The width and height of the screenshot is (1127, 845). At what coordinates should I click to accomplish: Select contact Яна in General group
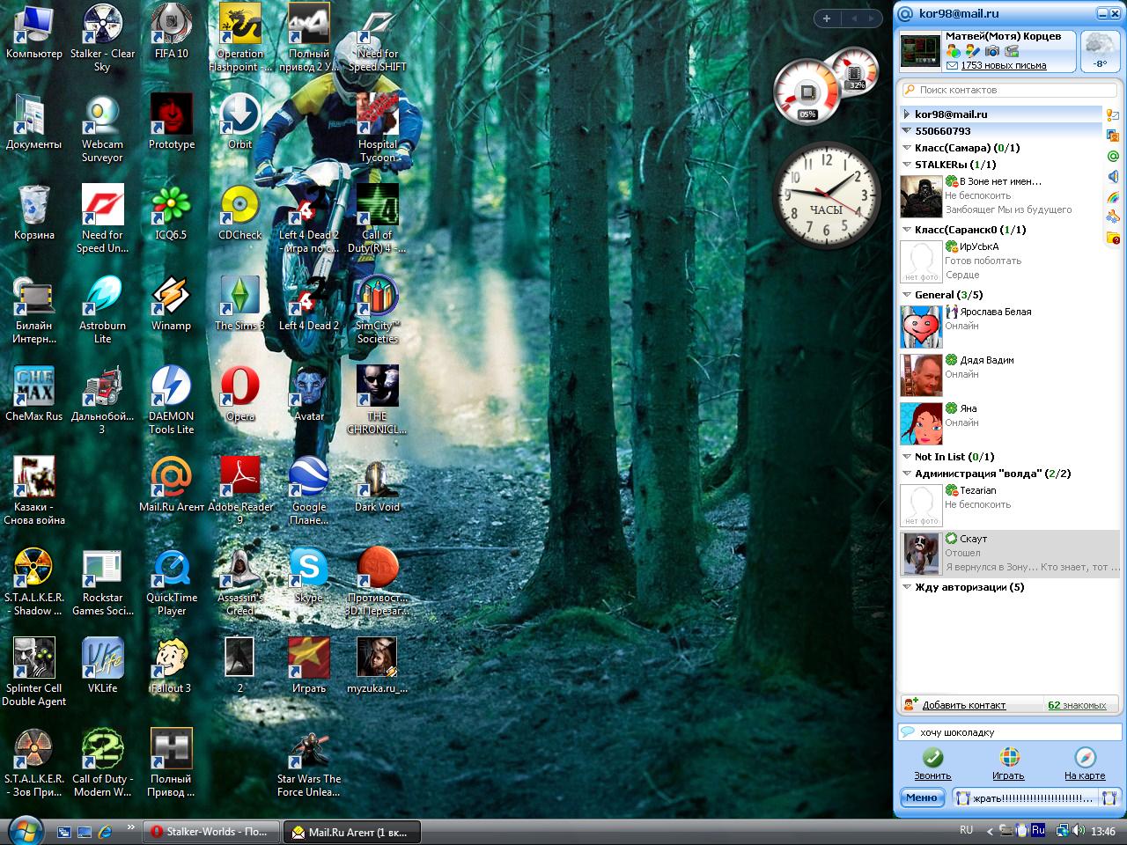[x=1009, y=423]
